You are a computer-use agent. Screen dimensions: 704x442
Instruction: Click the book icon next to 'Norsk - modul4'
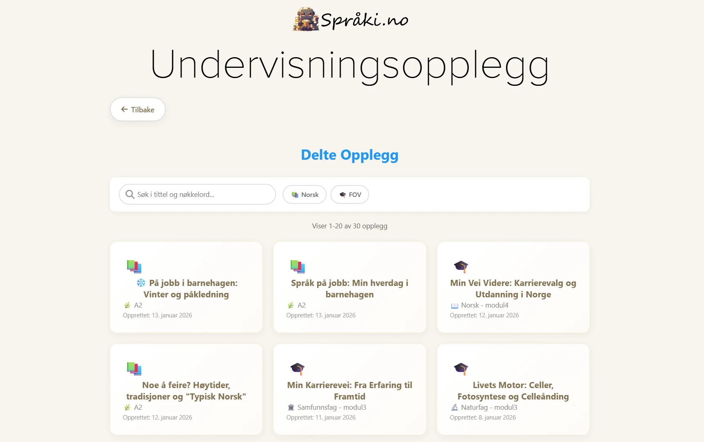[x=455, y=305]
